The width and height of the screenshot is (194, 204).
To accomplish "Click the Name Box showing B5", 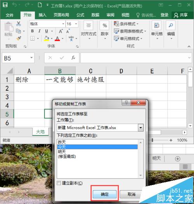I will click(x=16, y=58).
